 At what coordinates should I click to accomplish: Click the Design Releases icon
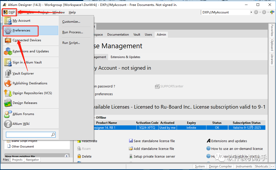pos(8,103)
